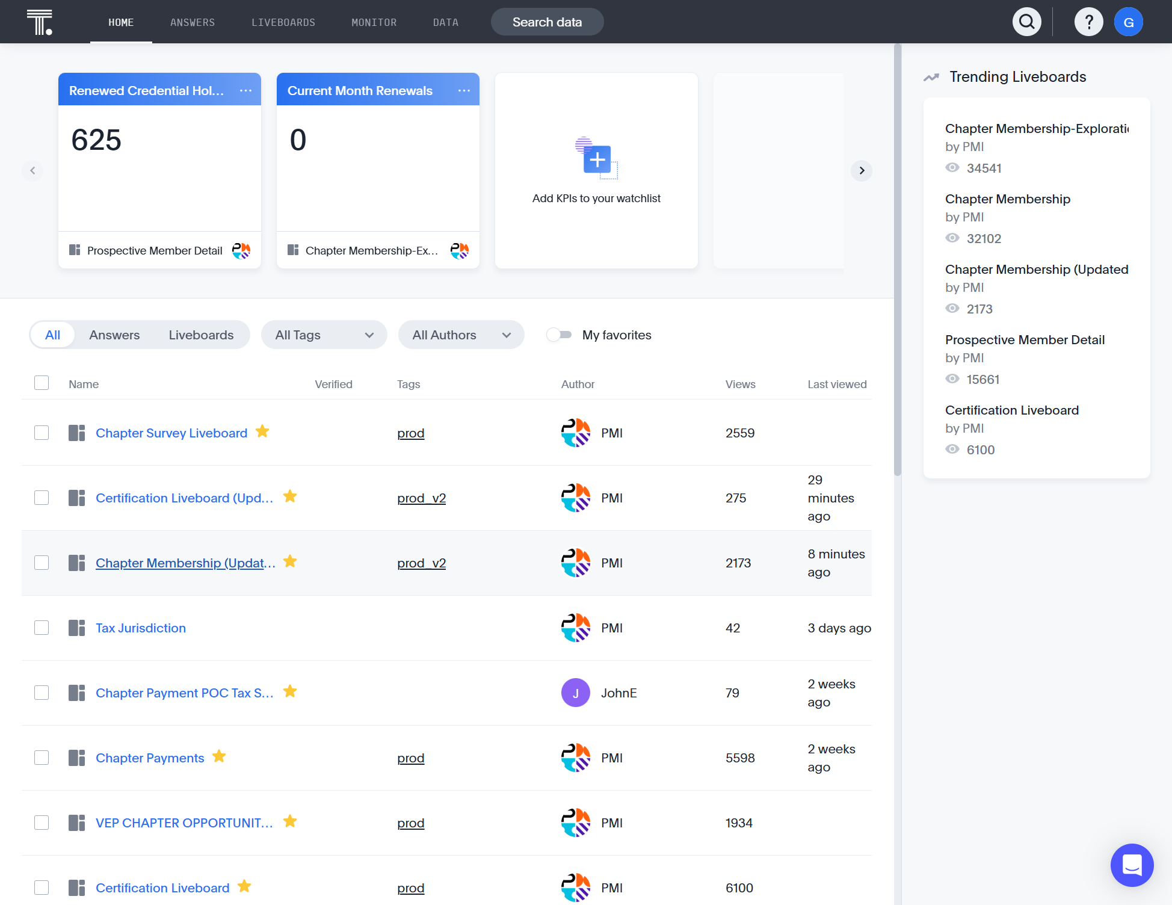
Task: Click the PMI author logo in the Chapter Survey row
Action: (x=576, y=433)
